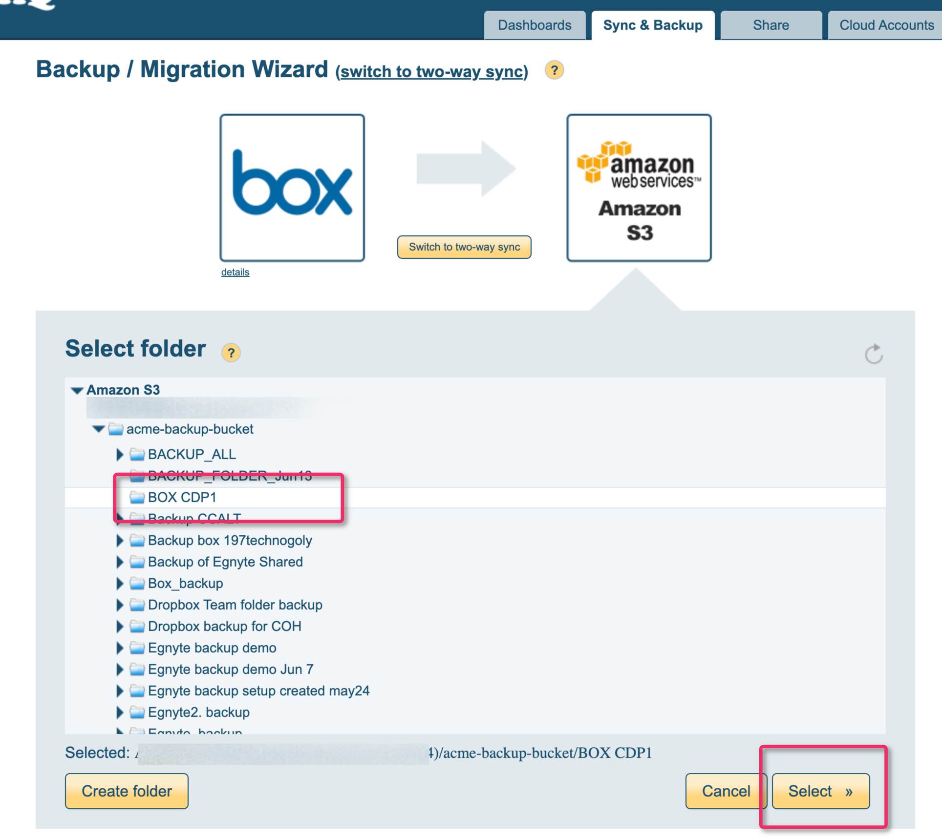Select BACKUP_ALL folder icon
The image size is (942, 840).
137,455
